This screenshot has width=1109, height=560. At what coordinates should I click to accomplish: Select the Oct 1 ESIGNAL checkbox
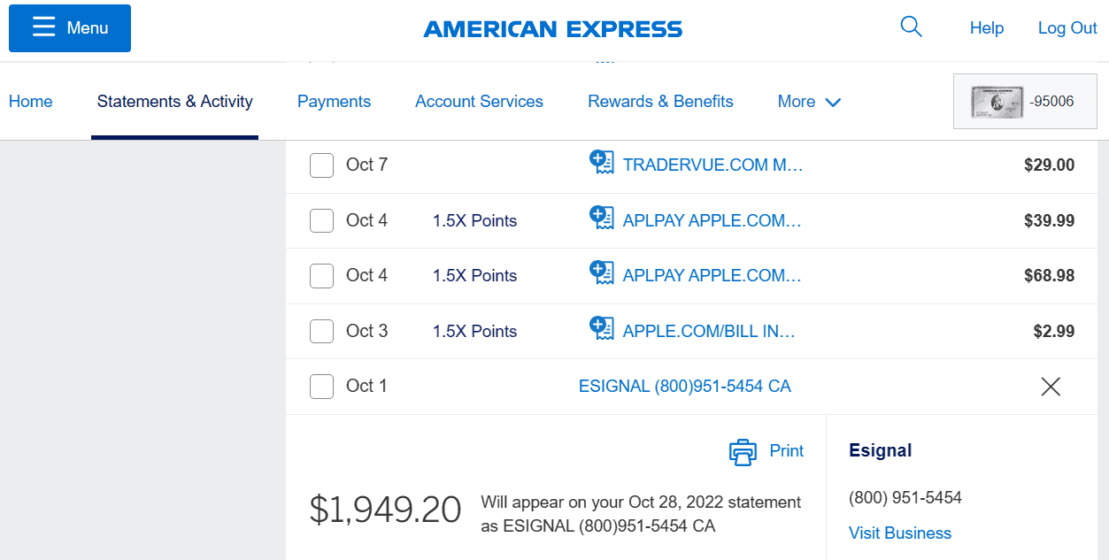[321, 387]
